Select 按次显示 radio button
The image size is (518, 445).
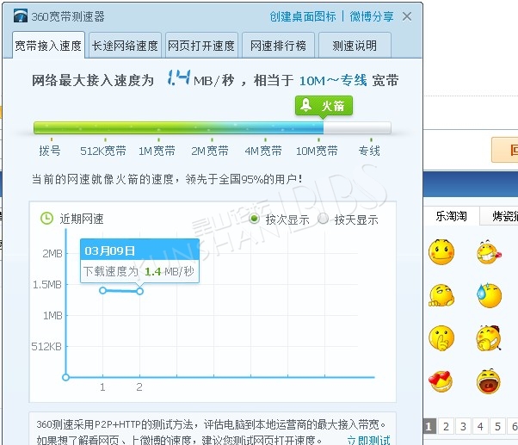pos(254,219)
